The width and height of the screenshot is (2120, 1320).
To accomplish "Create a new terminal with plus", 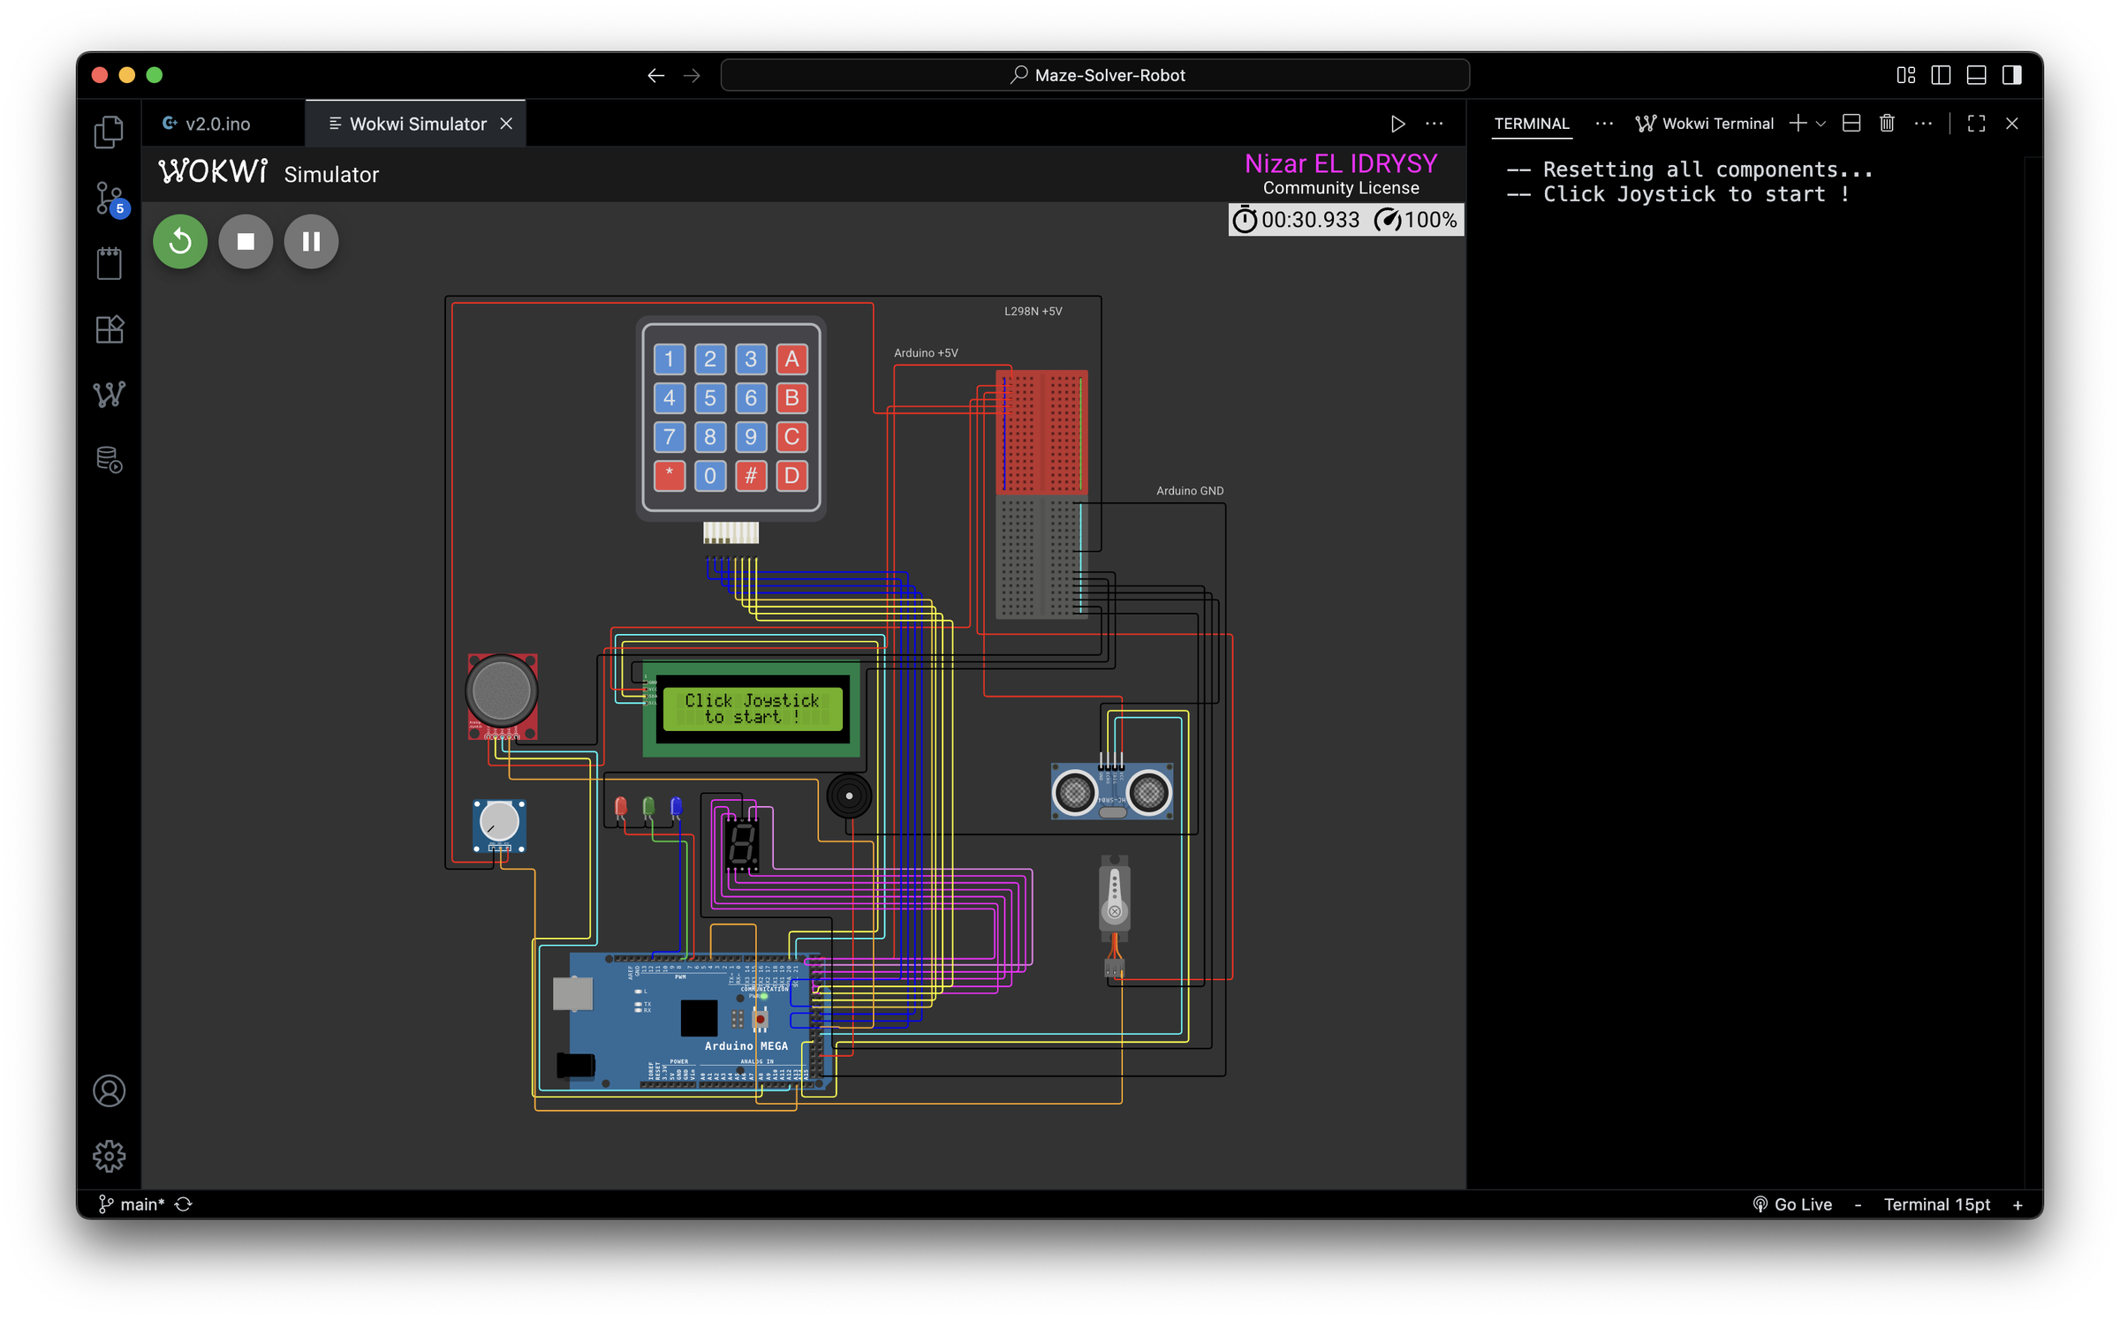I will [1798, 124].
